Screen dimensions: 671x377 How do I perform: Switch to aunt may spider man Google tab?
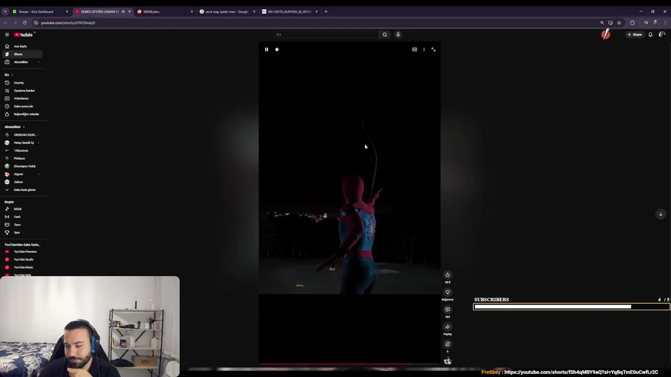[x=226, y=12]
